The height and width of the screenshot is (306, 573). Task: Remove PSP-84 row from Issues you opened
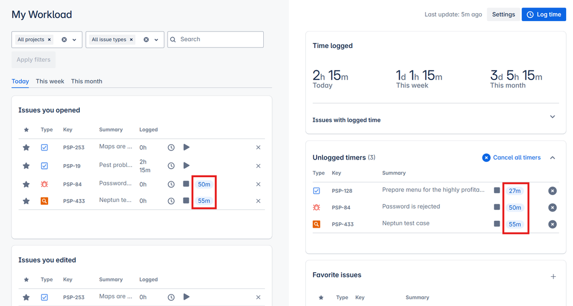point(258,184)
